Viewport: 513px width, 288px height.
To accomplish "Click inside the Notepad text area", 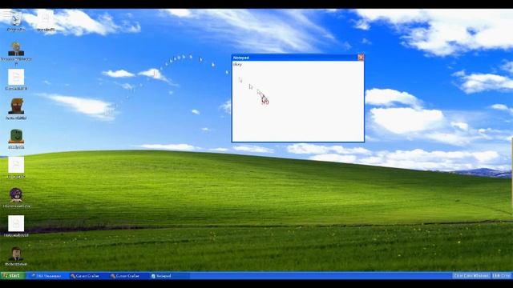I will point(297,102).
